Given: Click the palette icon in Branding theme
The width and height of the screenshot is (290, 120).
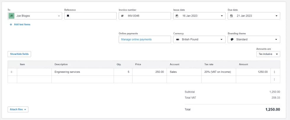Looking at the screenshot, I should pos(232,40).
